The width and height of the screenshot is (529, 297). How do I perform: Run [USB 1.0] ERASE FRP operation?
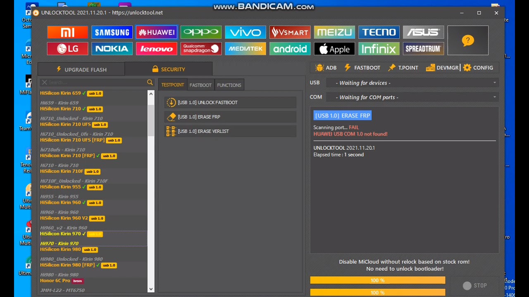click(x=230, y=117)
